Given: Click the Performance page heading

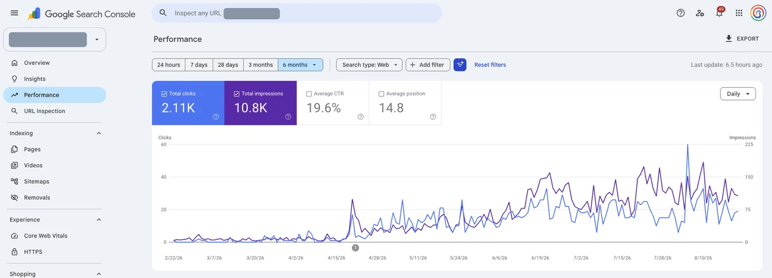Looking at the screenshot, I should [178, 39].
